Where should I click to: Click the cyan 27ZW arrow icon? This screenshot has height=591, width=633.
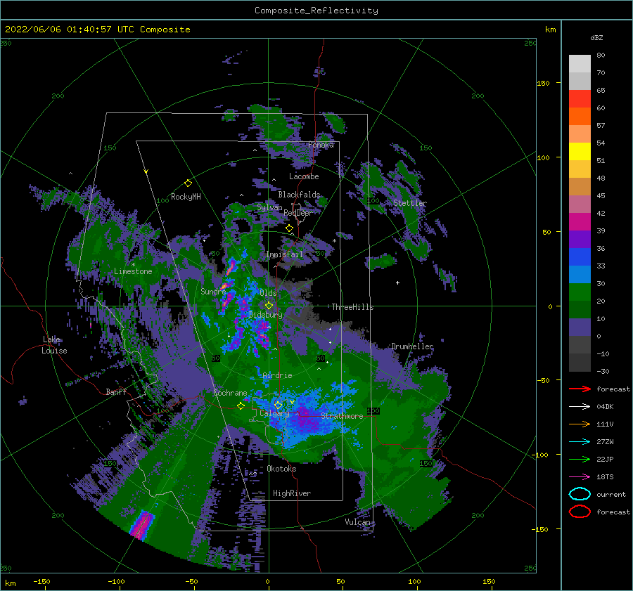[580, 442]
